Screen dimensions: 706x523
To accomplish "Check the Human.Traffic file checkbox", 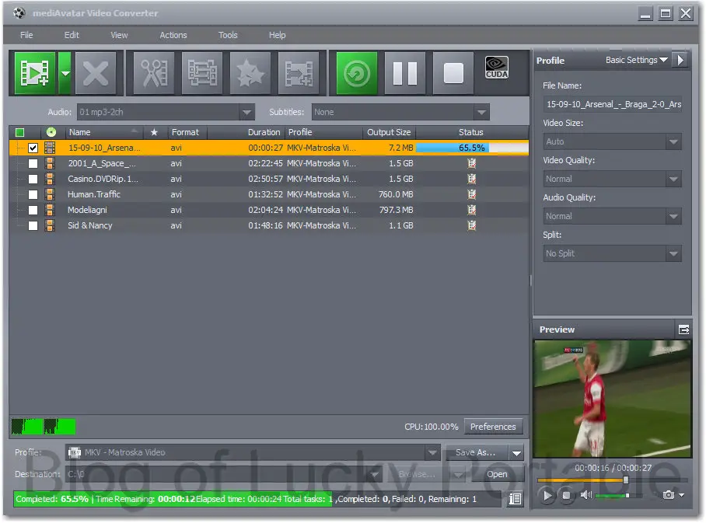I will click(33, 194).
